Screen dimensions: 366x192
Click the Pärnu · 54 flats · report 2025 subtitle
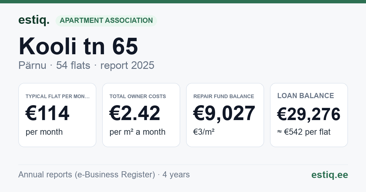point(86,66)
